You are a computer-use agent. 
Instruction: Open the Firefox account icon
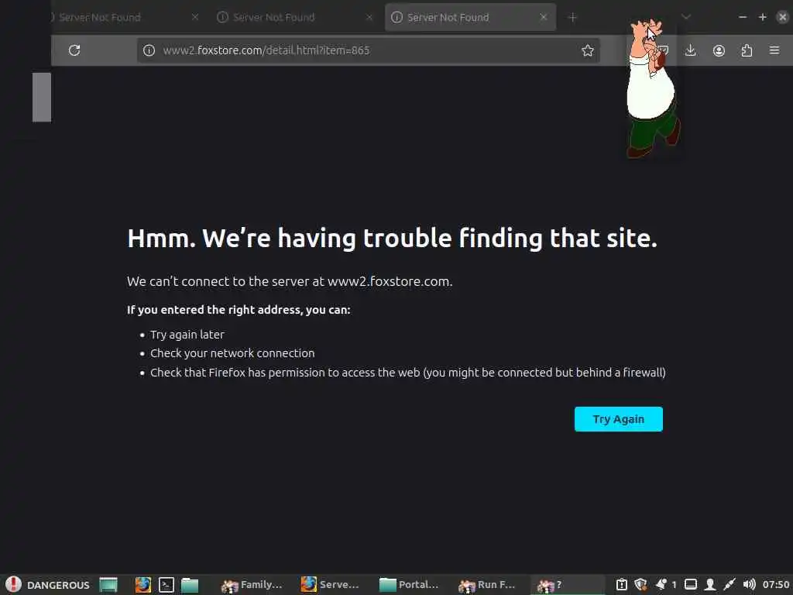point(719,50)
